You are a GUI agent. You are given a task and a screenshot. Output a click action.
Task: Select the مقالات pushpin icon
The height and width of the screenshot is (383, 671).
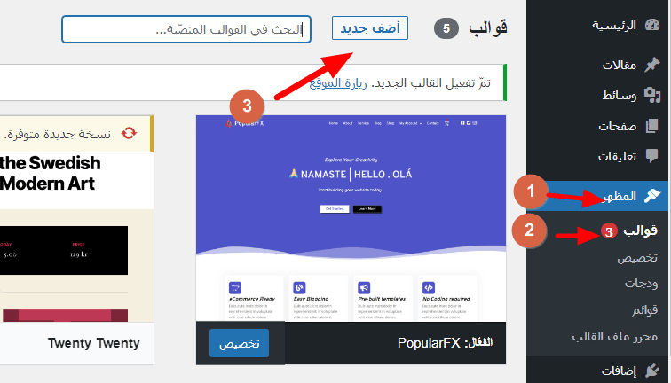tap(652, 65)
